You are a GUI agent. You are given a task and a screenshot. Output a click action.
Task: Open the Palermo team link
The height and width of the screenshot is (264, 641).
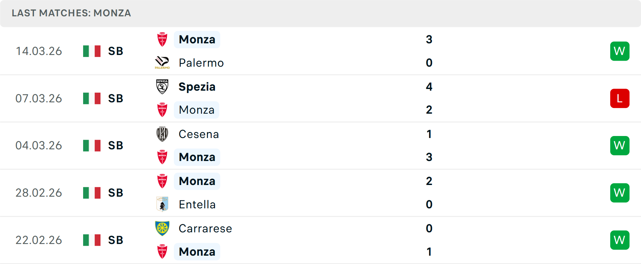[201, 63]
